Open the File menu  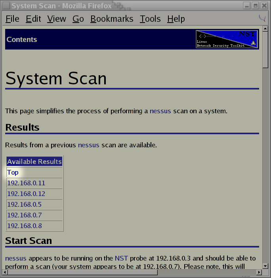12,19
